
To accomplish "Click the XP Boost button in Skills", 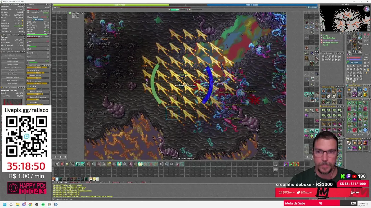I will pos(38,19).
